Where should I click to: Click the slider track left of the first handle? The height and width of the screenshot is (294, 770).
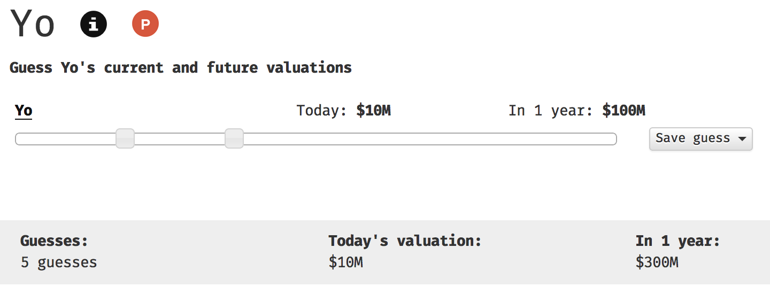click(x=64, y=139)
